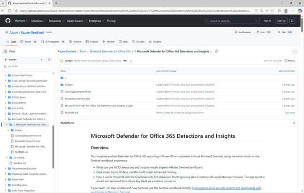The height and width of the screenshot is (193, 304).
Task: Open the GitHub home logo
Action: pyautogui.click(x=8, y=21)
